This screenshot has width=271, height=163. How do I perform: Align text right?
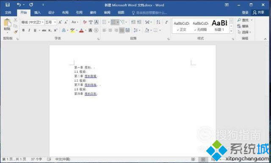pos(116,30)
